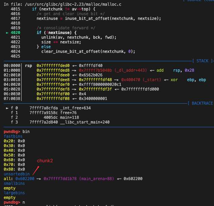Click the unlink(av, nextchunk, bck, fwd) call
Image resolution: width=214 pixels, height=206 pixels.
[x=79, y=37]
